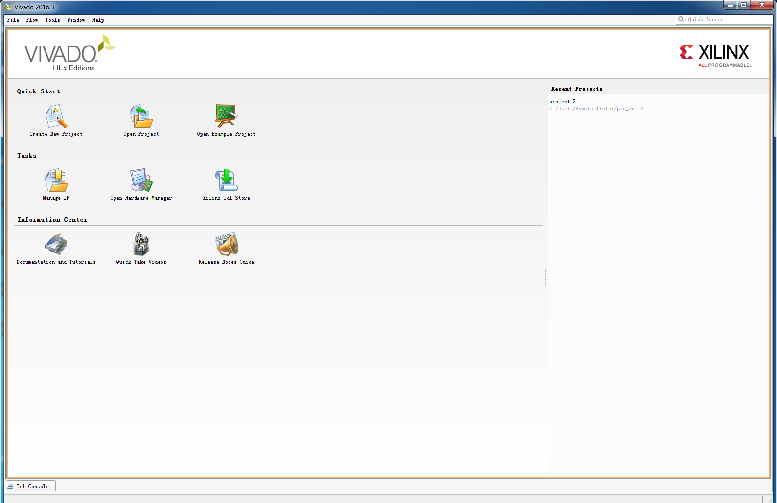Start the Open Hardware Manager icon
Image resolution: width=777 pixels, height=503 pixels.
[x=141, y=181]
